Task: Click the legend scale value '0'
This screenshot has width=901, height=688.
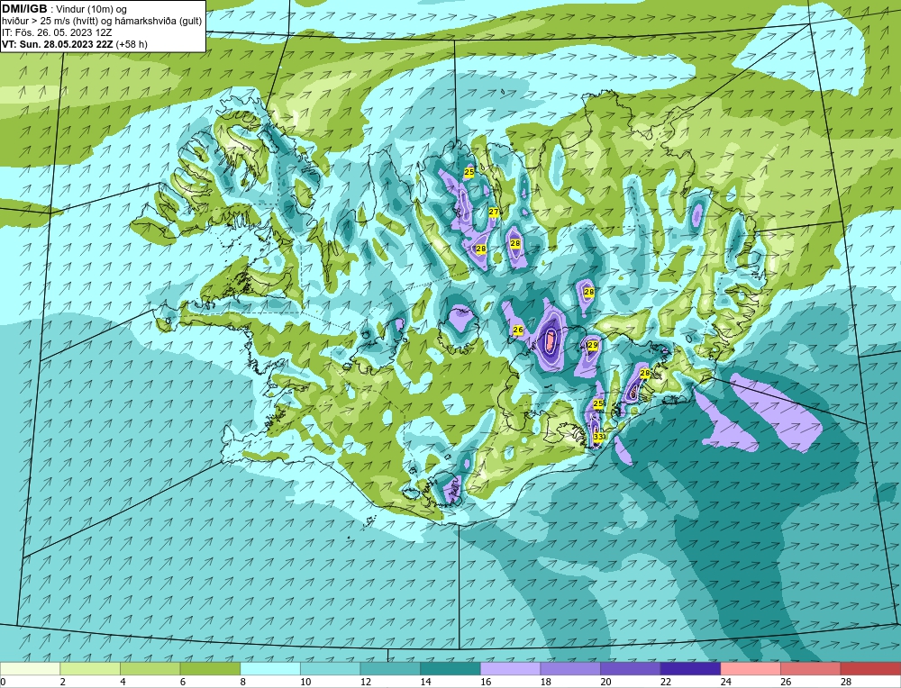Action: (3, 682)
